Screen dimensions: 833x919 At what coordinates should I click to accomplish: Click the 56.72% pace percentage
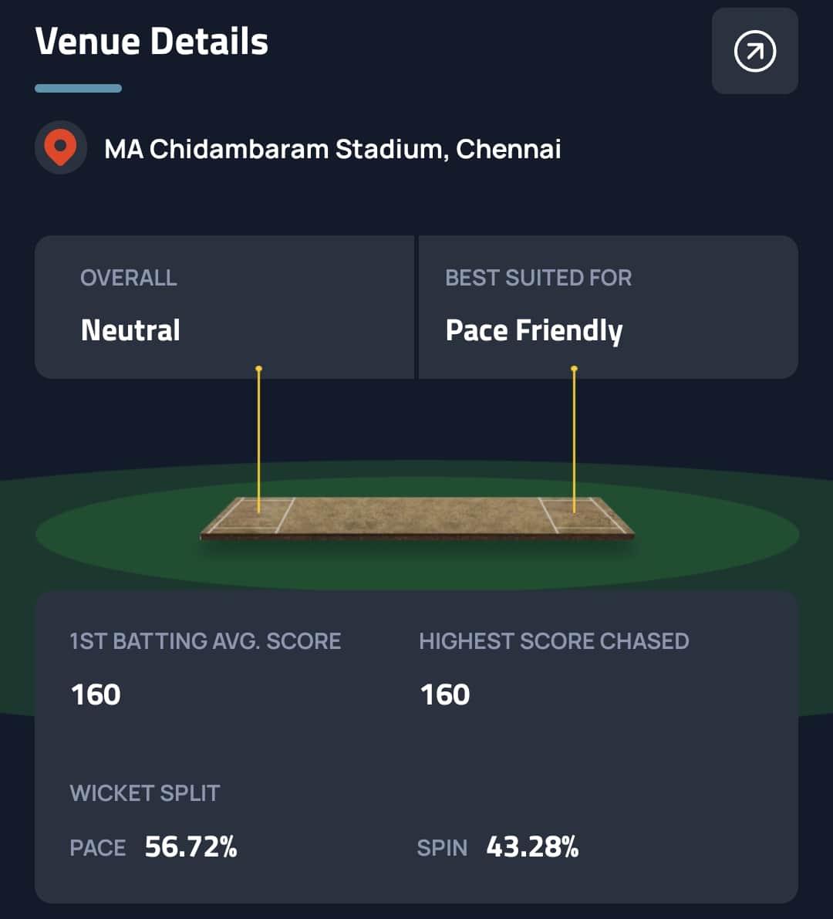[x=191, y=847]
